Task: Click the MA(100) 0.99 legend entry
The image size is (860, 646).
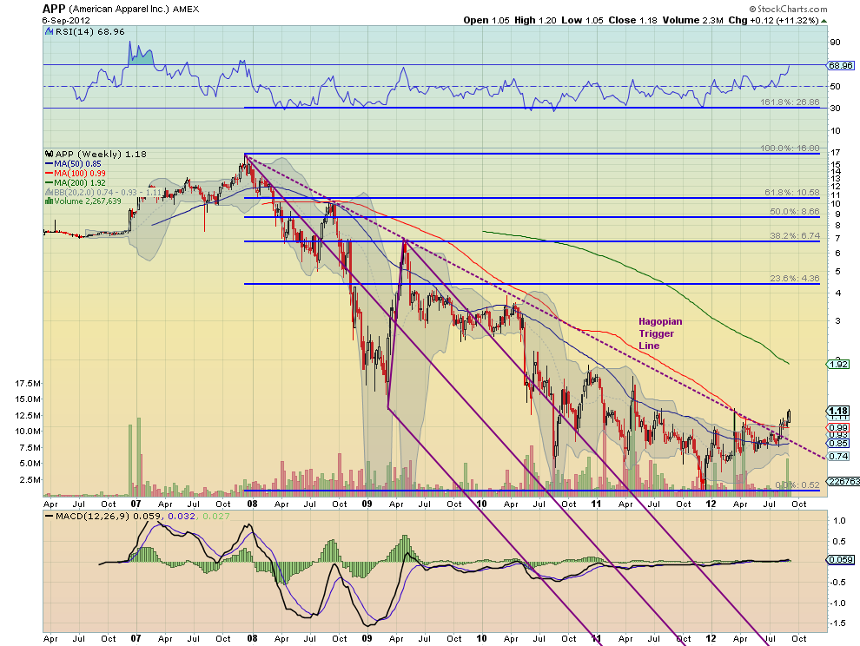Action: [x=80, y=174]
